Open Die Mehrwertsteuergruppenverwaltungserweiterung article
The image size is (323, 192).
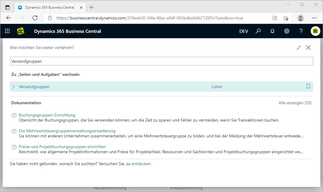[67, 131]
